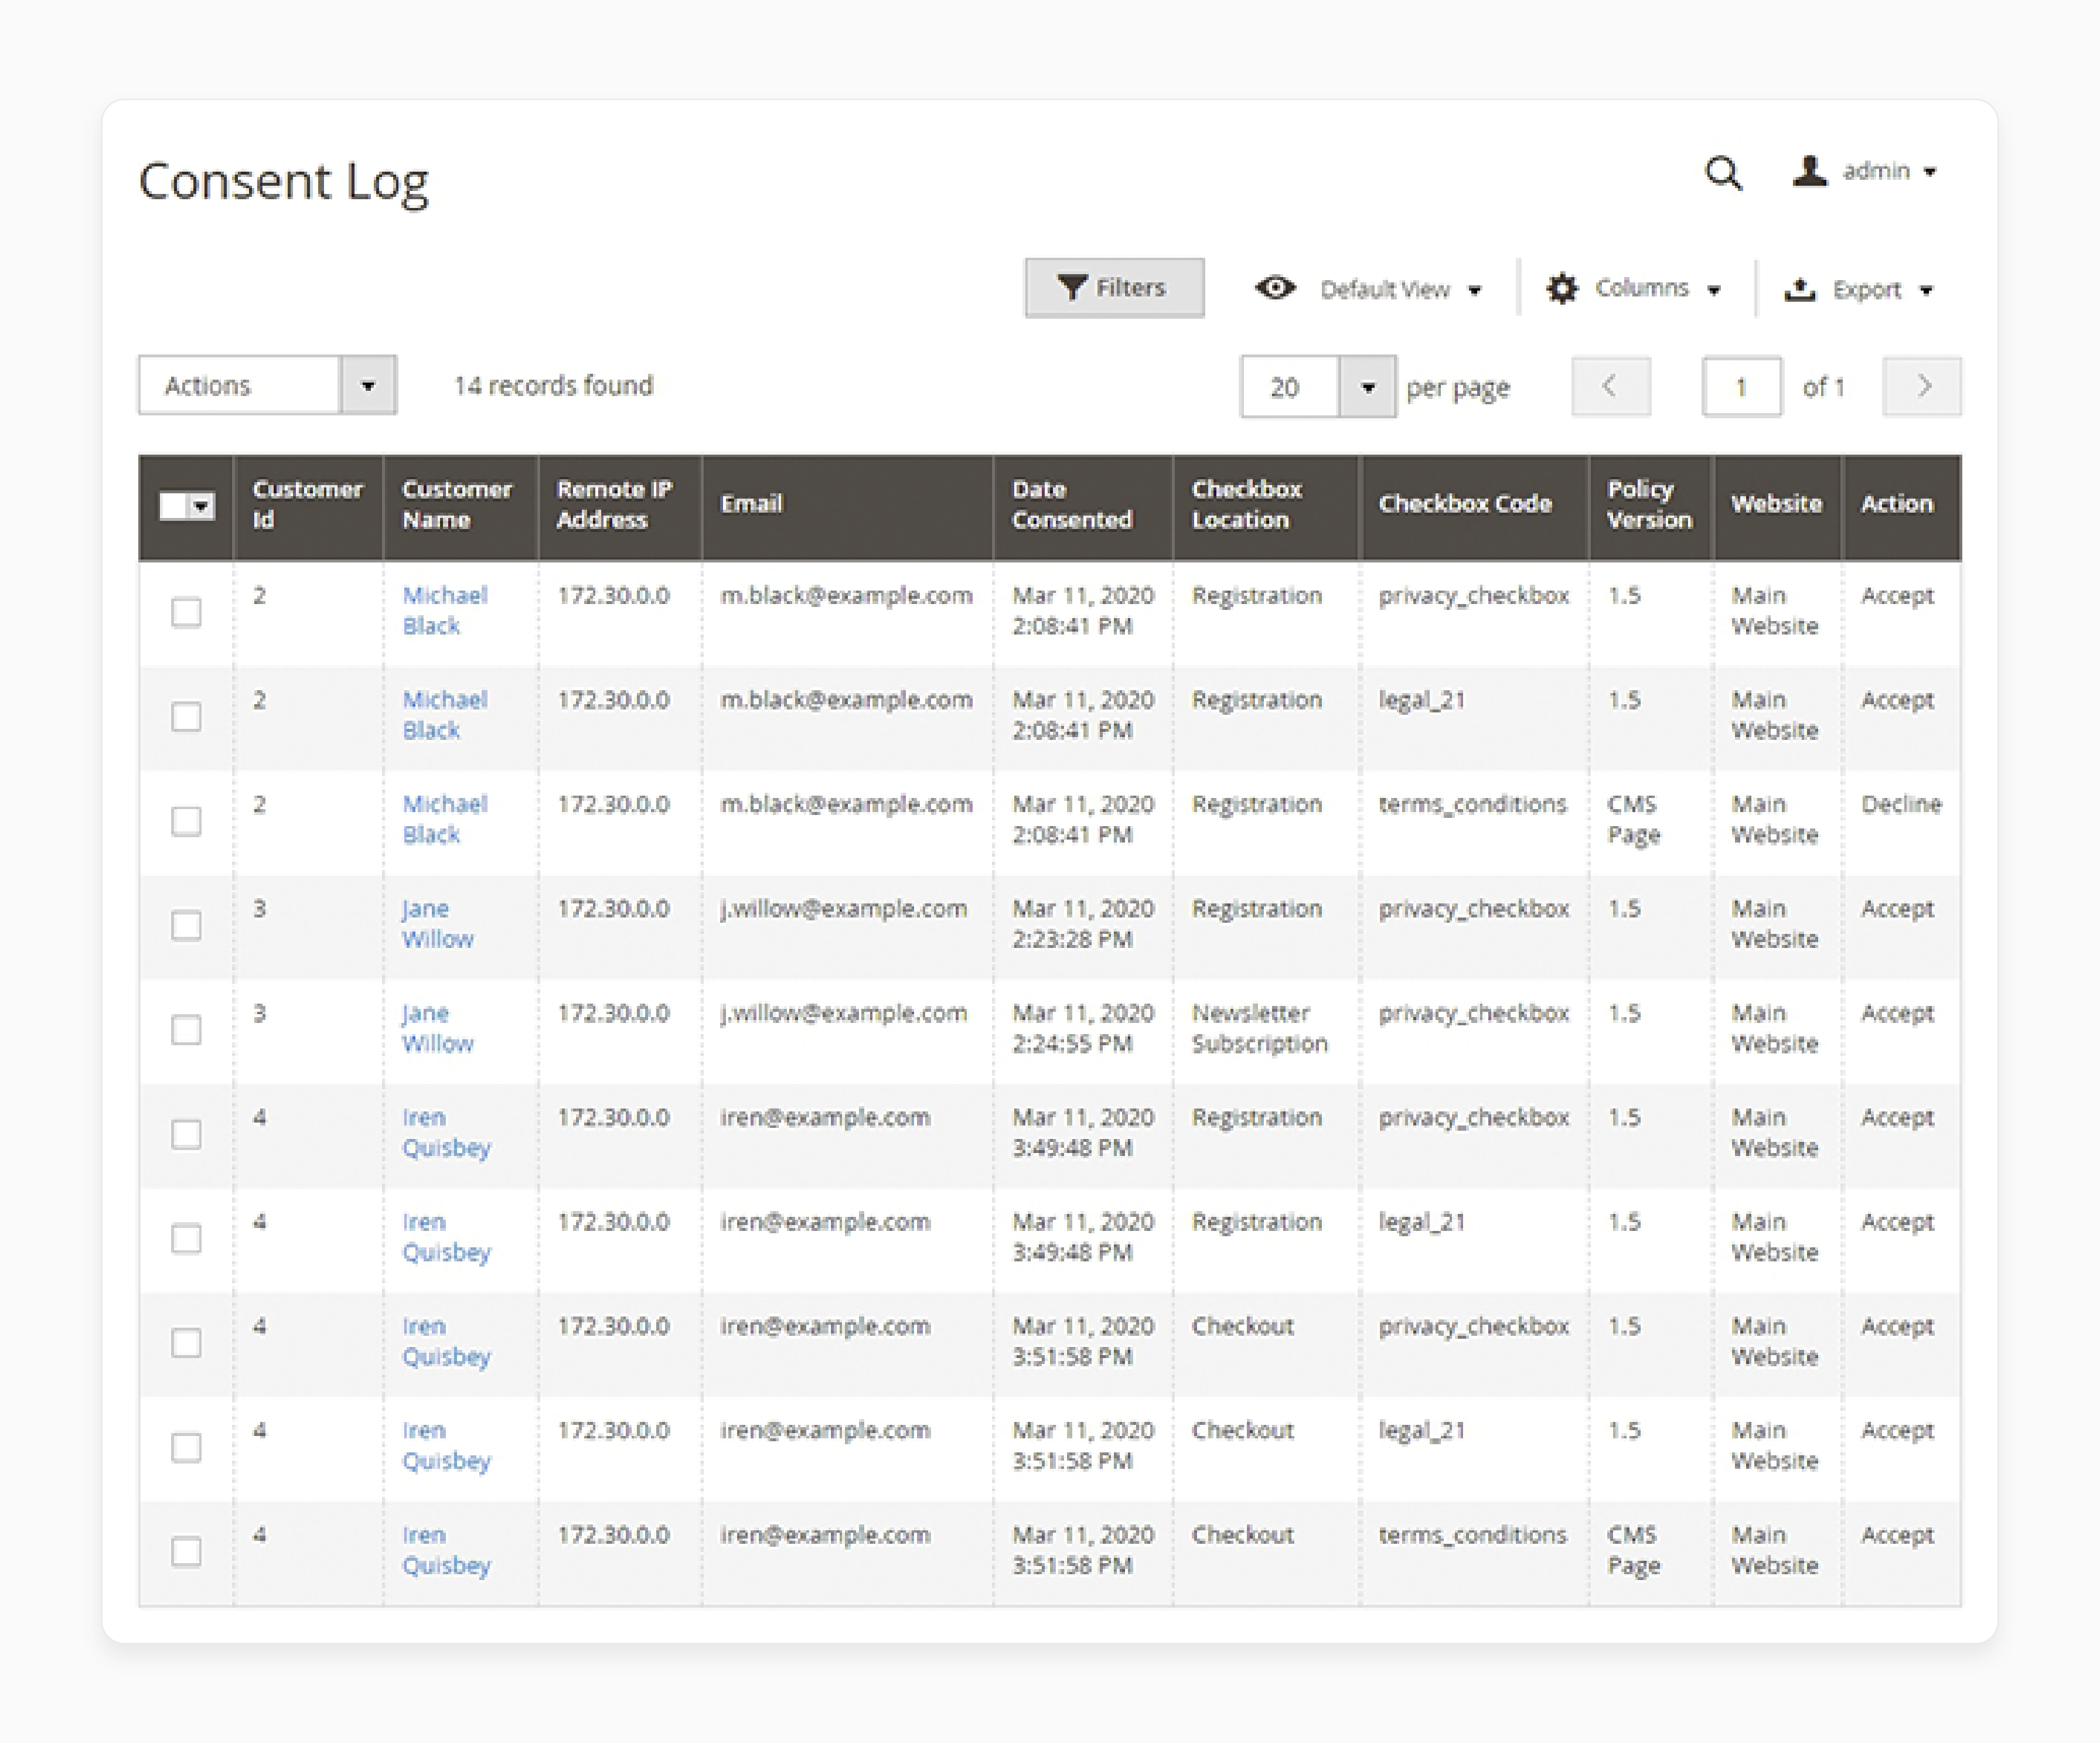2100x1743 pixels.
Task: Open the Default View dropdown
Action: click(x=1368, y=289)
